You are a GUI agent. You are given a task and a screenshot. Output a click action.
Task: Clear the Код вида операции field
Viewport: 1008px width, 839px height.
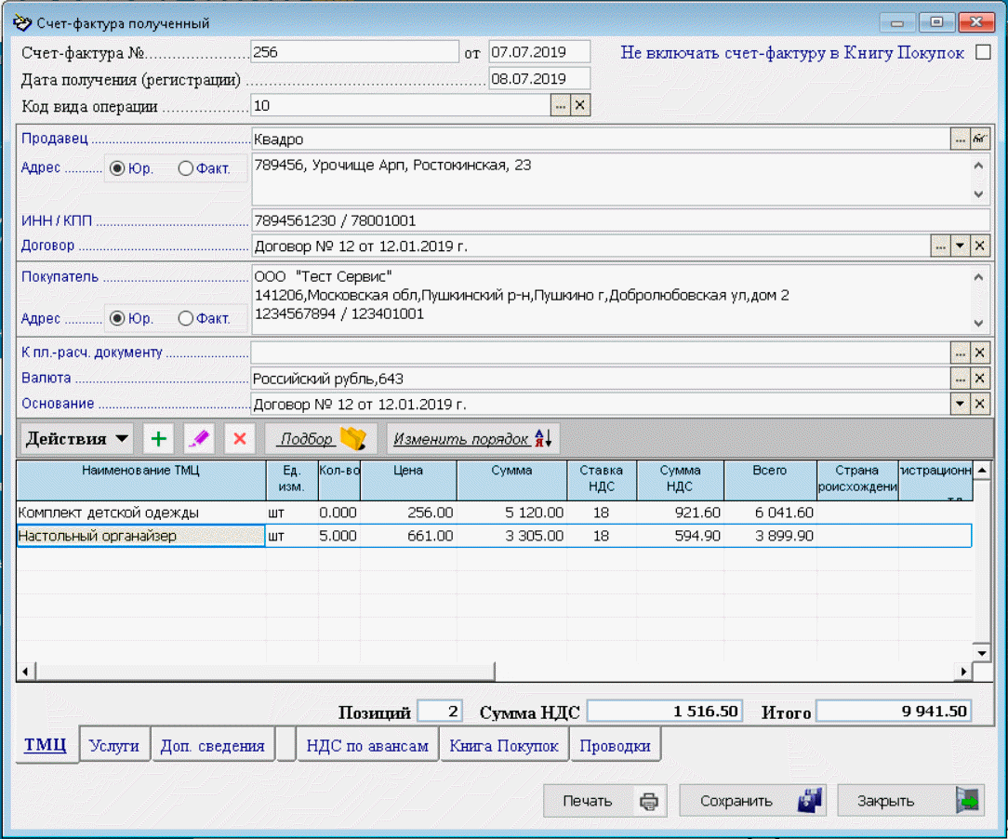[580, 105]
